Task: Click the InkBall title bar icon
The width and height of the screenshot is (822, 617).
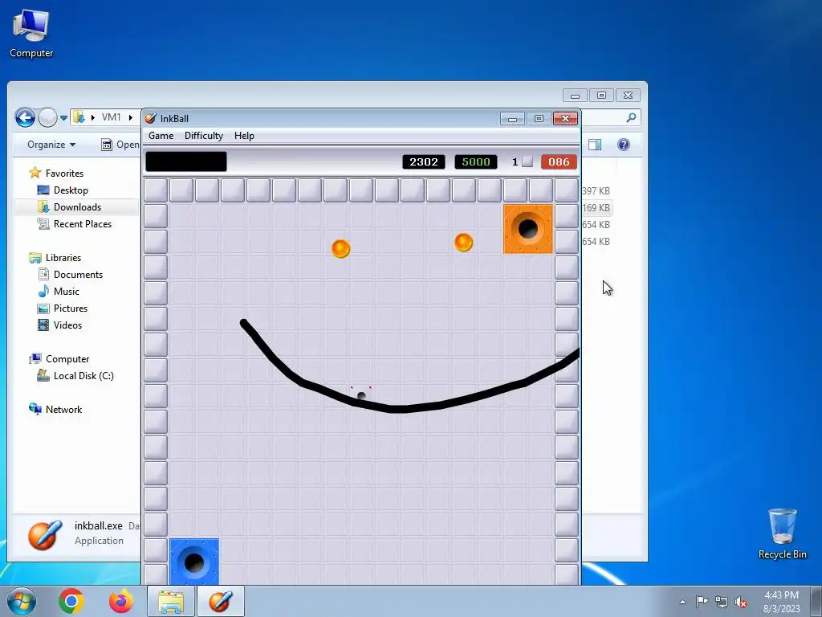Action: coord(150,119)
